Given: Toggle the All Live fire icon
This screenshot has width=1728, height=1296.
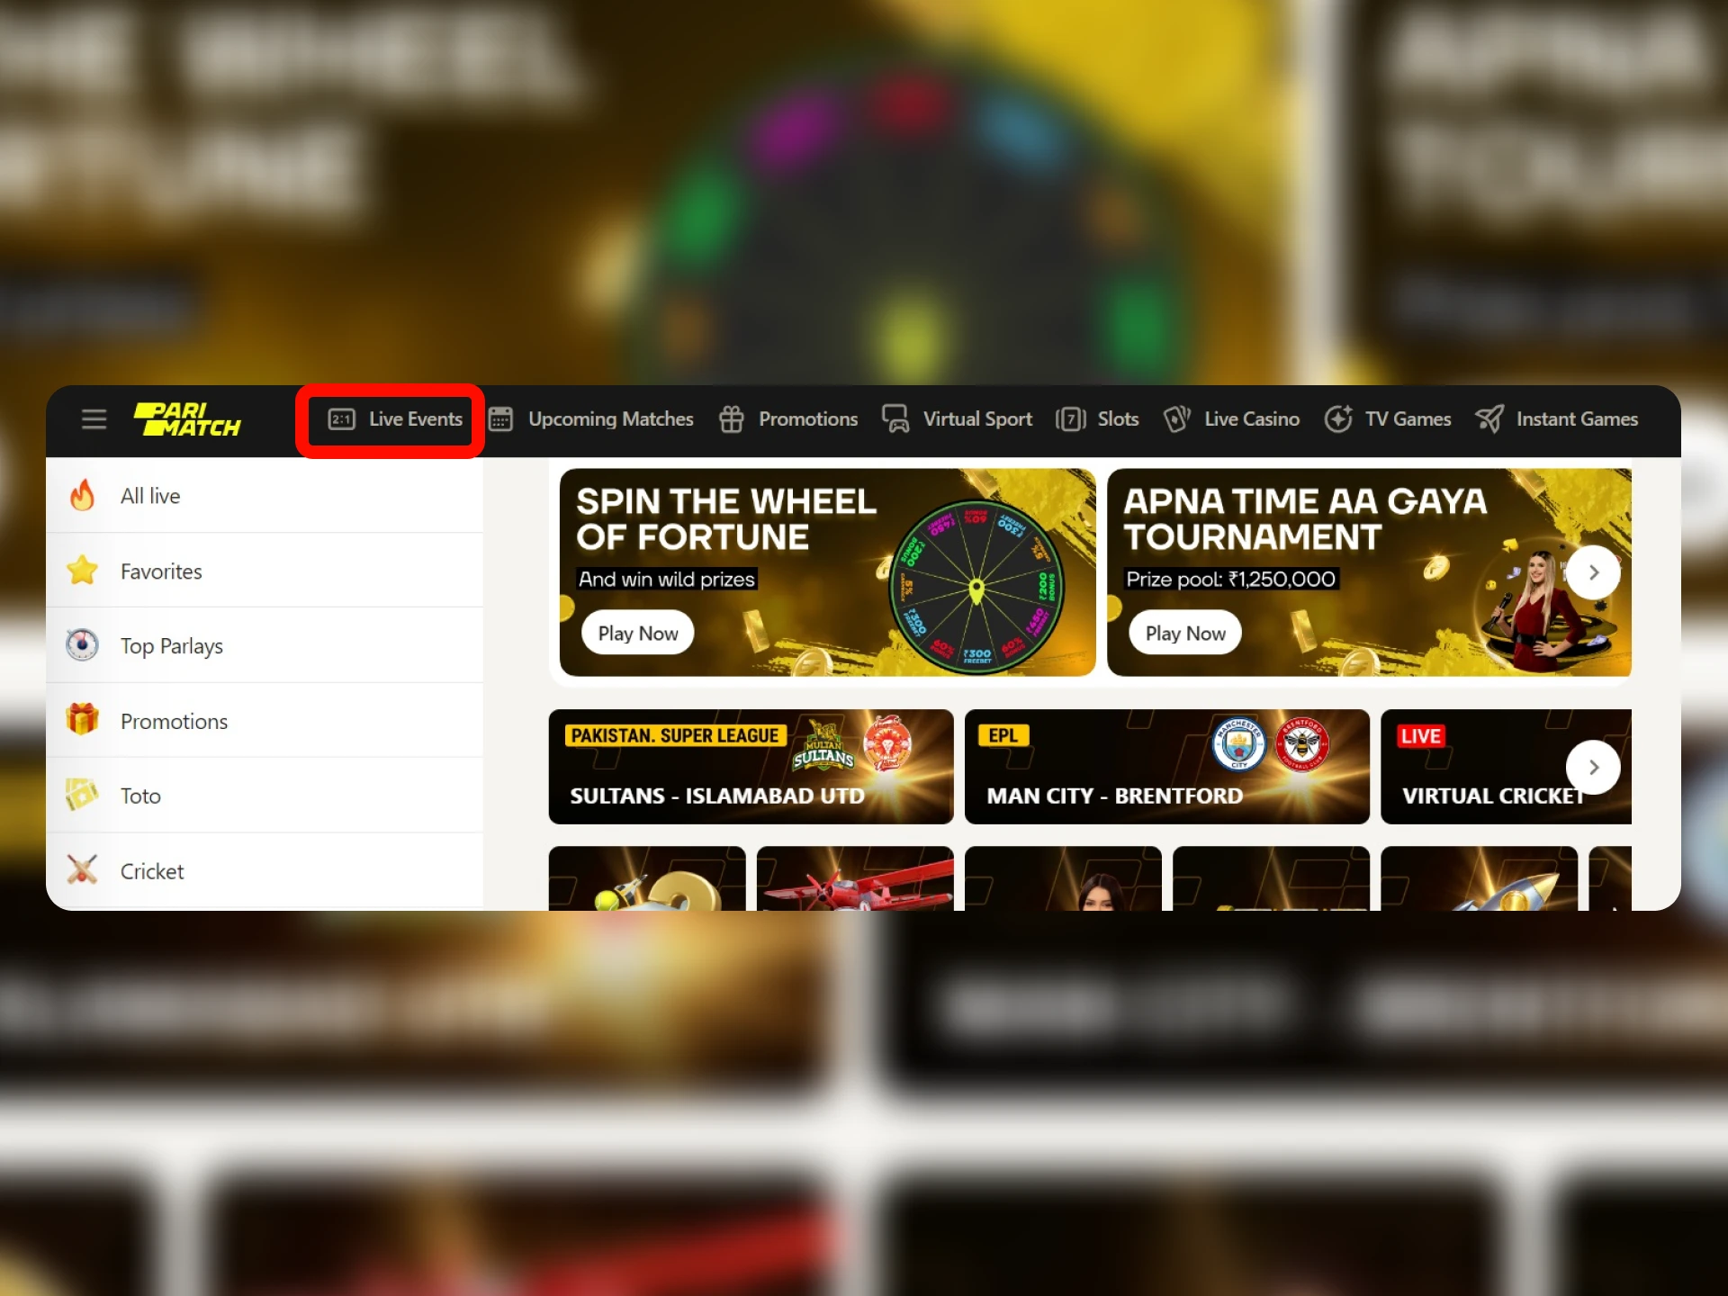Looking at the screenshot, I should pos(85,496).
